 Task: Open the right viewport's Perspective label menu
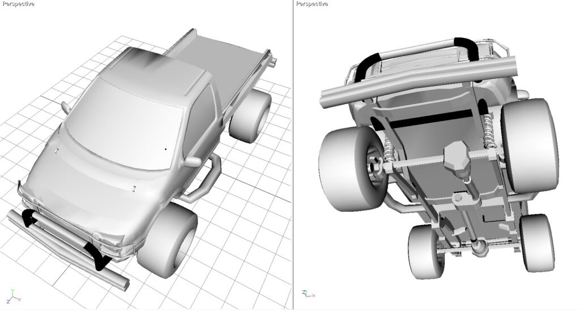pos(312,4)
